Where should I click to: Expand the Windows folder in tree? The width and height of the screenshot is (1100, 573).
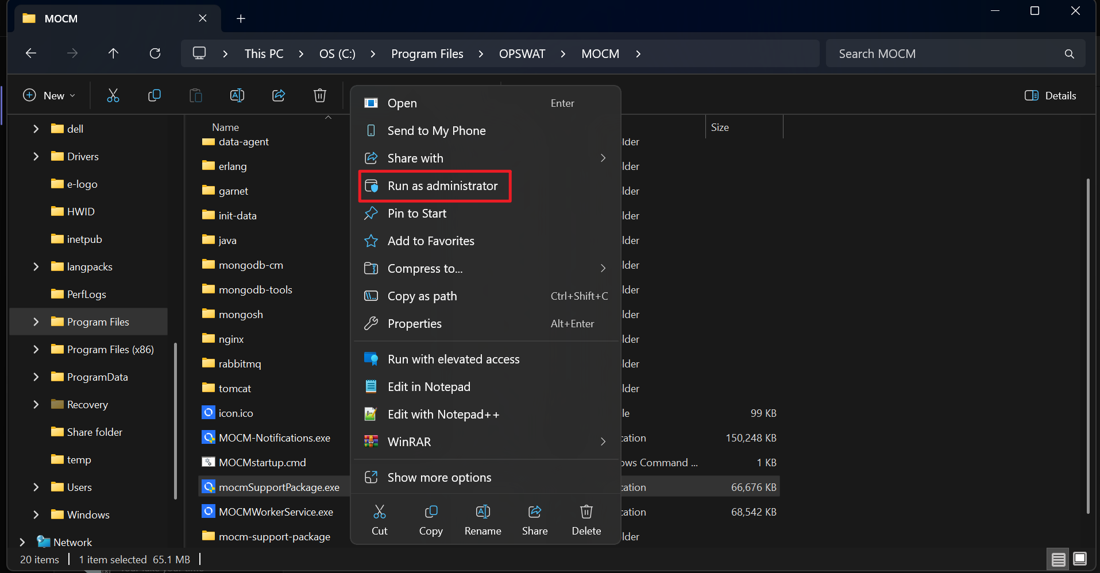tap(36, 514)
